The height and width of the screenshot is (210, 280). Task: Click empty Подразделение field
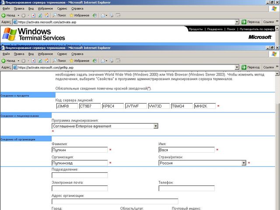click(x=80, y=175)
